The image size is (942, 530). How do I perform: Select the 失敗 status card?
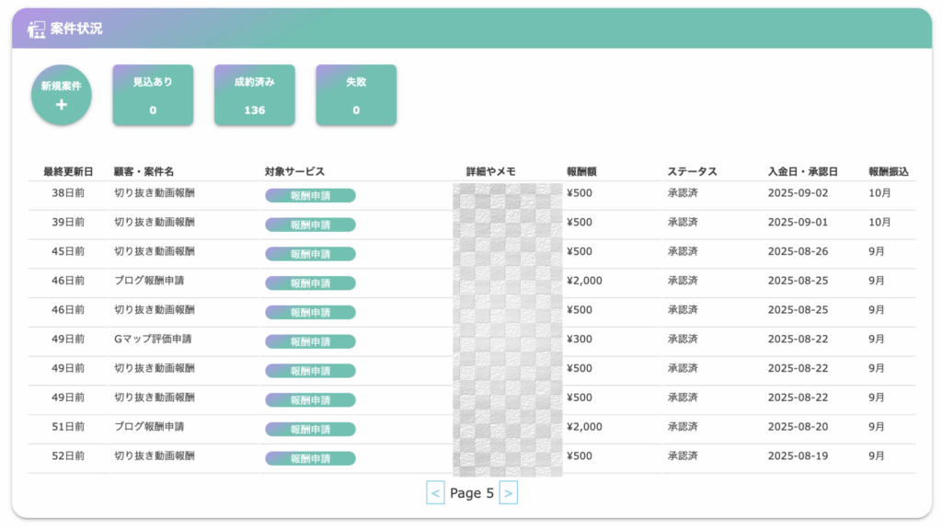356,95
